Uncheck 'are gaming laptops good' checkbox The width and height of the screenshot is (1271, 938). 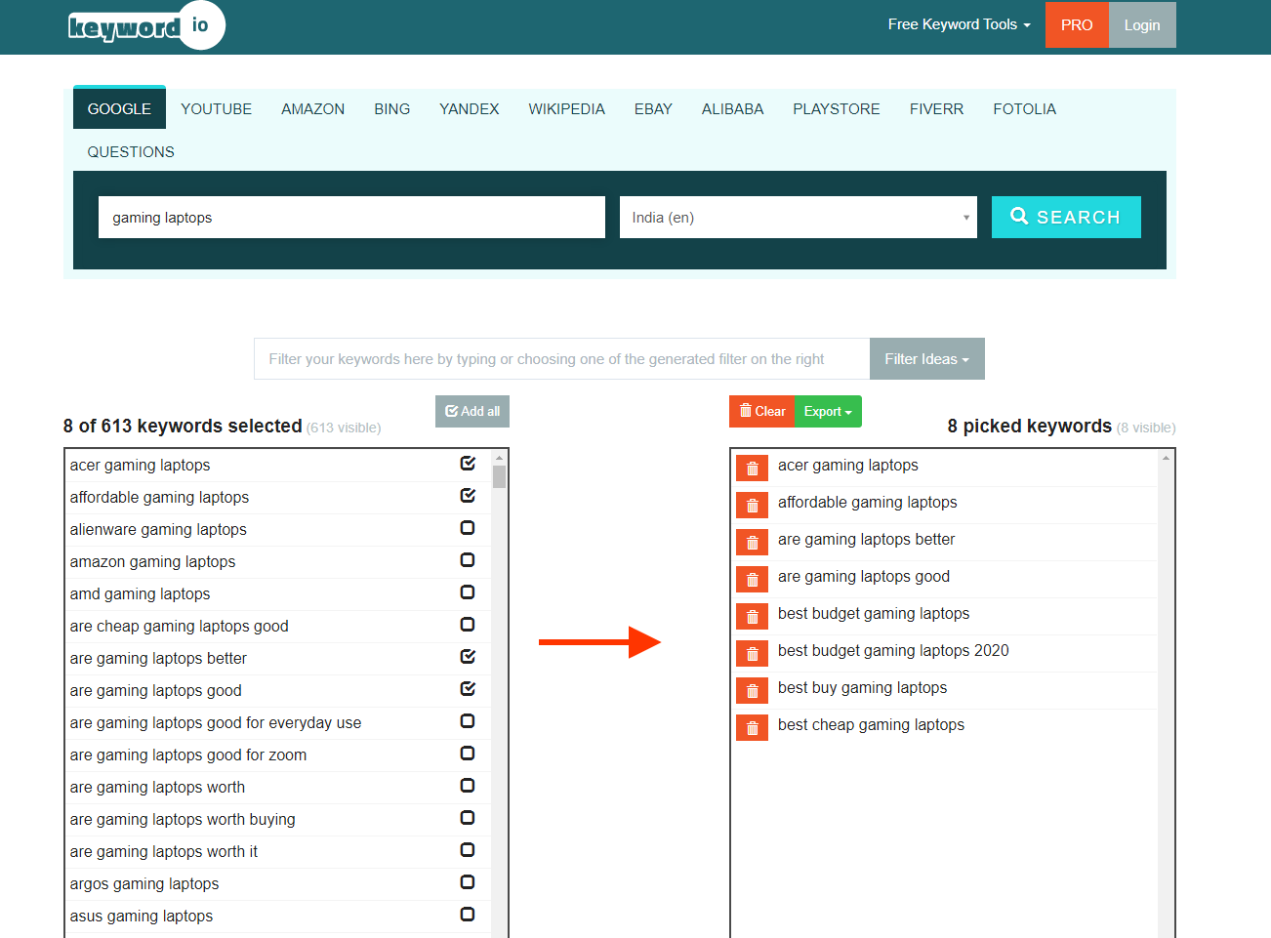[x=468, y=689]
